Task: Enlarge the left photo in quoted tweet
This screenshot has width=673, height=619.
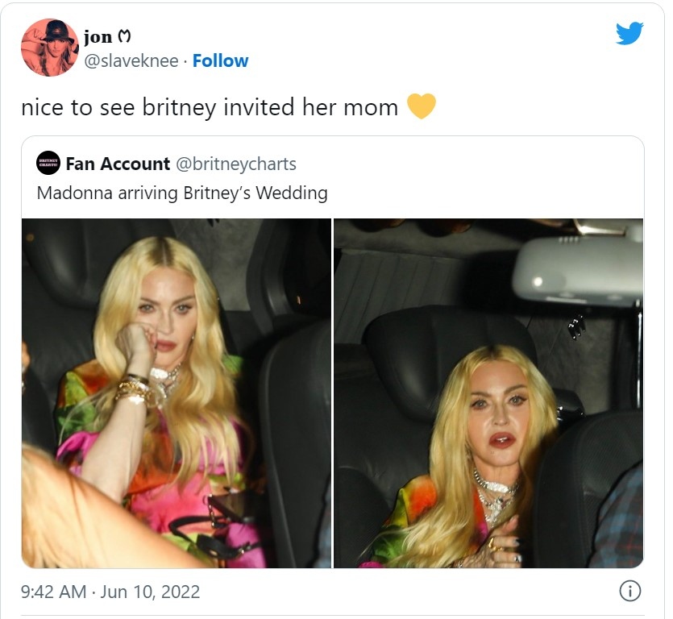Action: 177,393
